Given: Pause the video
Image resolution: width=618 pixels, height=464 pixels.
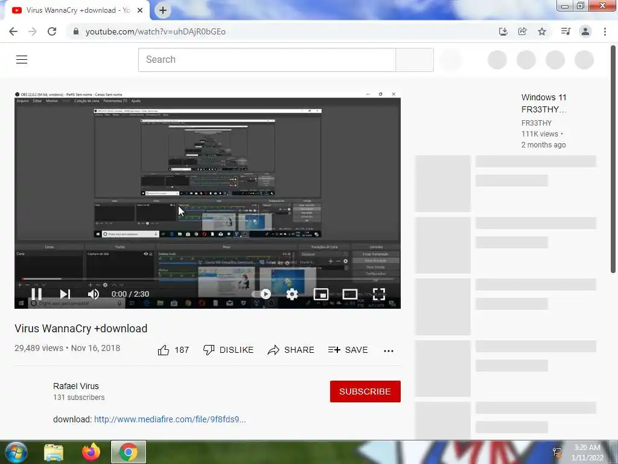Looking at the screenshot, I should tap(37, 294).
